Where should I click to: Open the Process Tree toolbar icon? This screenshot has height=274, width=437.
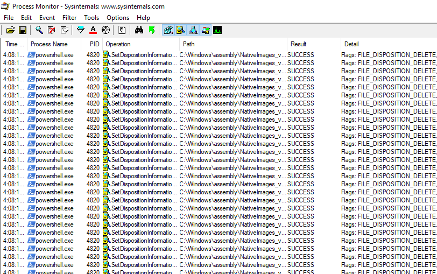coord(122,30)
